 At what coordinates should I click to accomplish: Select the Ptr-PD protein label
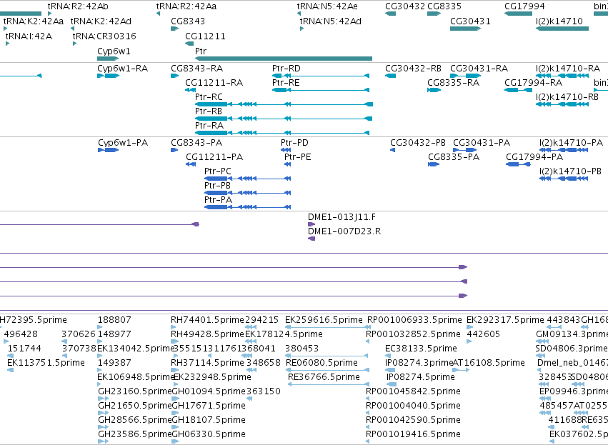coord(294,143)
